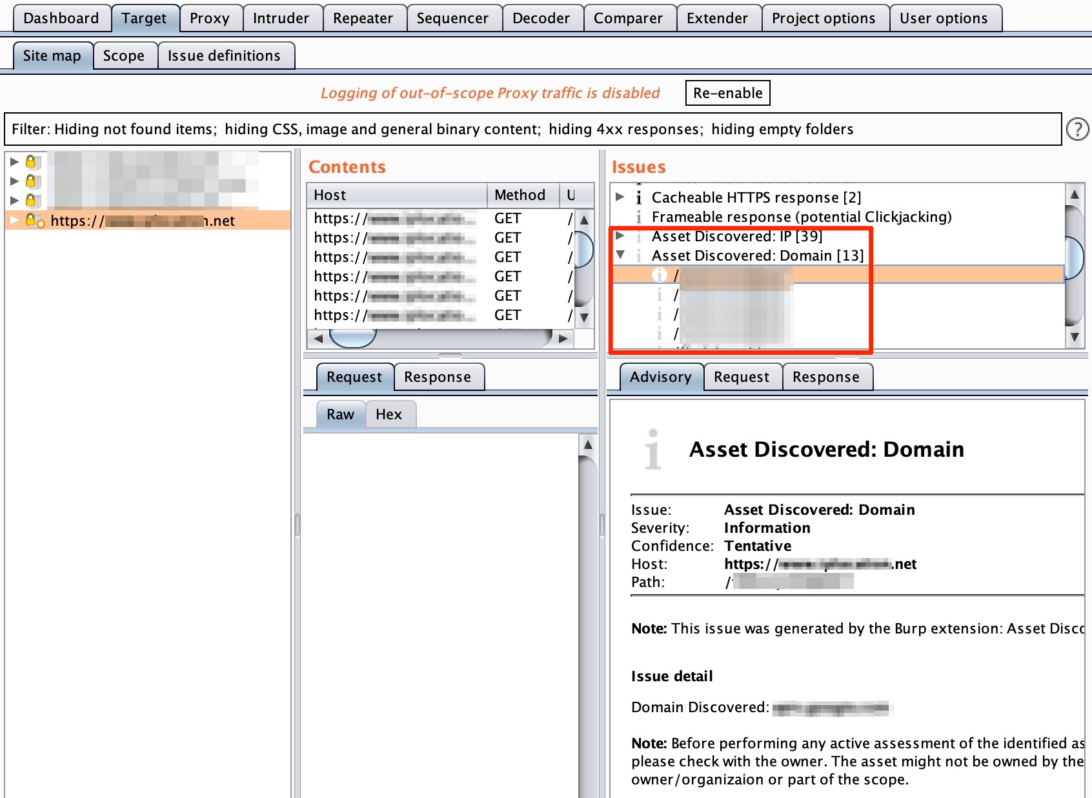Expand Asset Discovered: IP issue group
Viewport: 1092px width, 798px height.
point(620,235)
